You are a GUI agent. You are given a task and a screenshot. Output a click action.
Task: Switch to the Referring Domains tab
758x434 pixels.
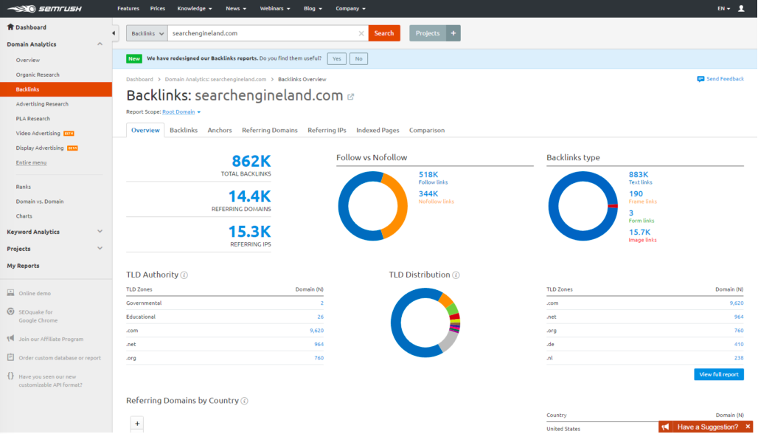pyautogui.click(x=270, y=130)
